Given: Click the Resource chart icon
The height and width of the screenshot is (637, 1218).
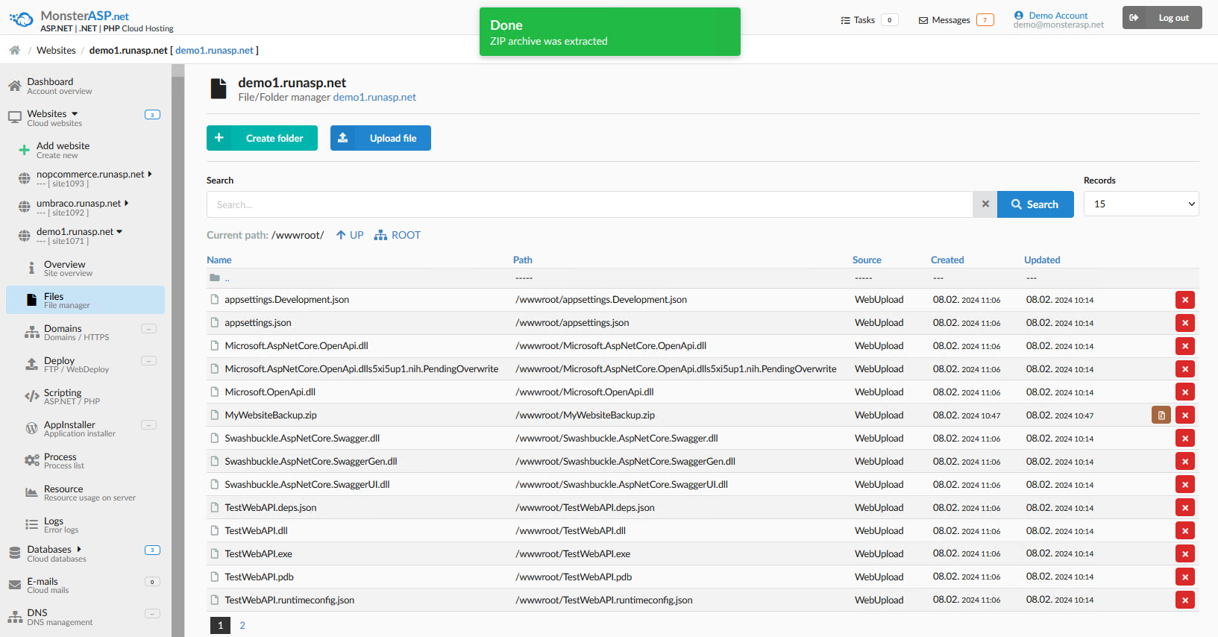Looking at the screenshot, I should pos(31,492).
